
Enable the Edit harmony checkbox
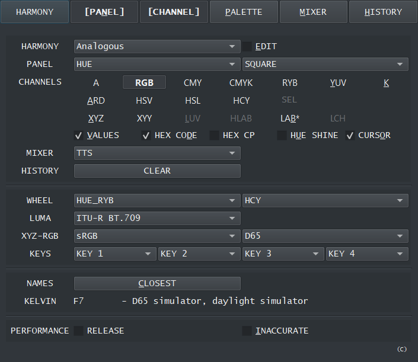click(247, 46)
